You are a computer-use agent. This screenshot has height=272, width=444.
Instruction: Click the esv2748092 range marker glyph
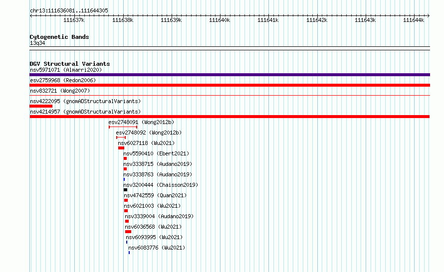coord(121,137)
